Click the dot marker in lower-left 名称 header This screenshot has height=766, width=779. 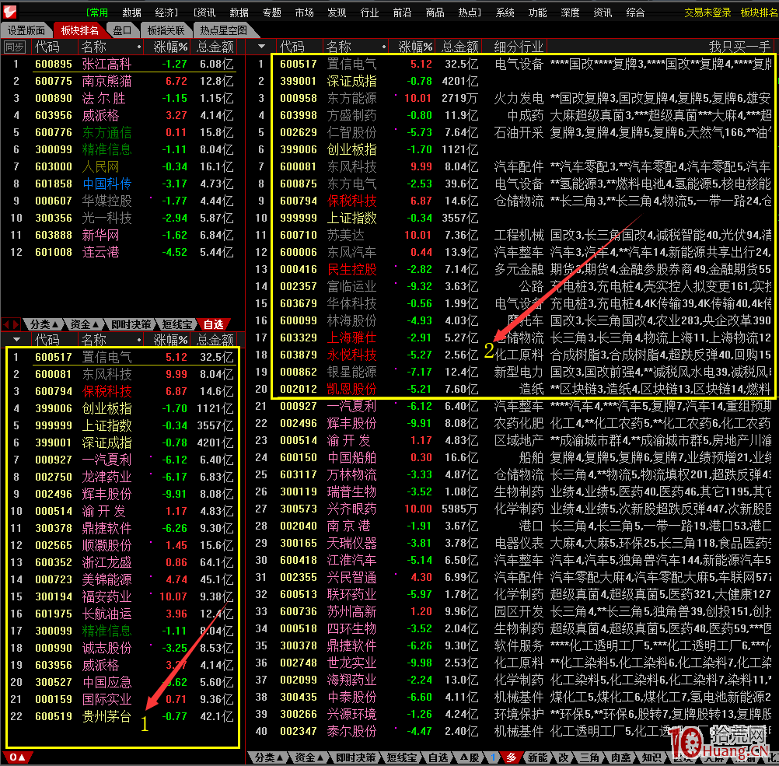click(138, 340)
